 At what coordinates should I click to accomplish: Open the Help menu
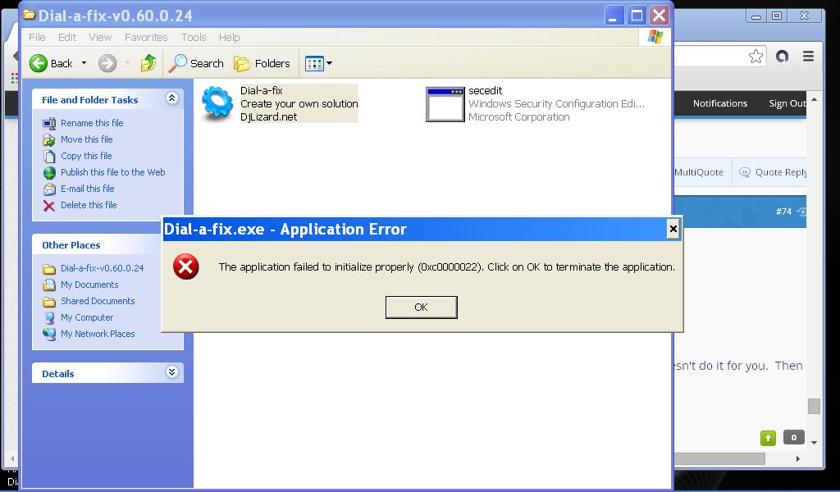click(x=230, y=38)
